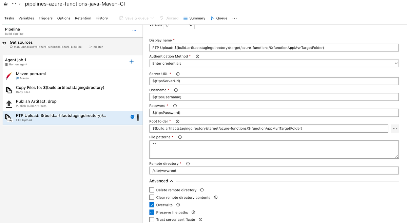Open the Triggers tab
The height and width of the screenshot is (223, 407).
[45, 18]
